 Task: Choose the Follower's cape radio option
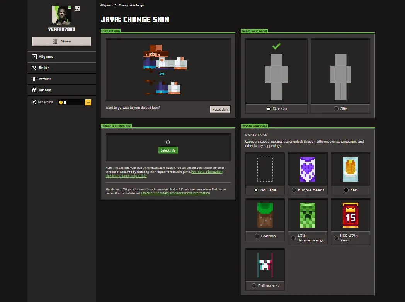[x=254, y=286]
